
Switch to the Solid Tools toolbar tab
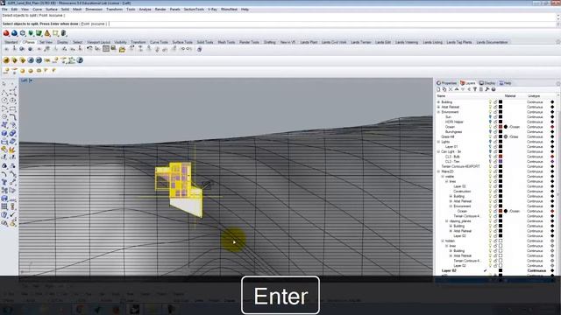point(205,42)
